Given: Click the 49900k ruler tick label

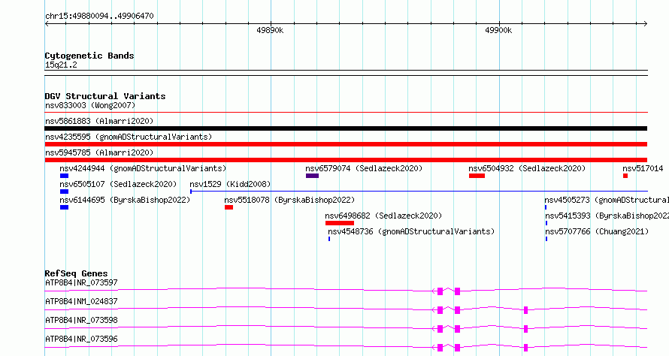Looking at the screenshot, I should pos(498,30).
